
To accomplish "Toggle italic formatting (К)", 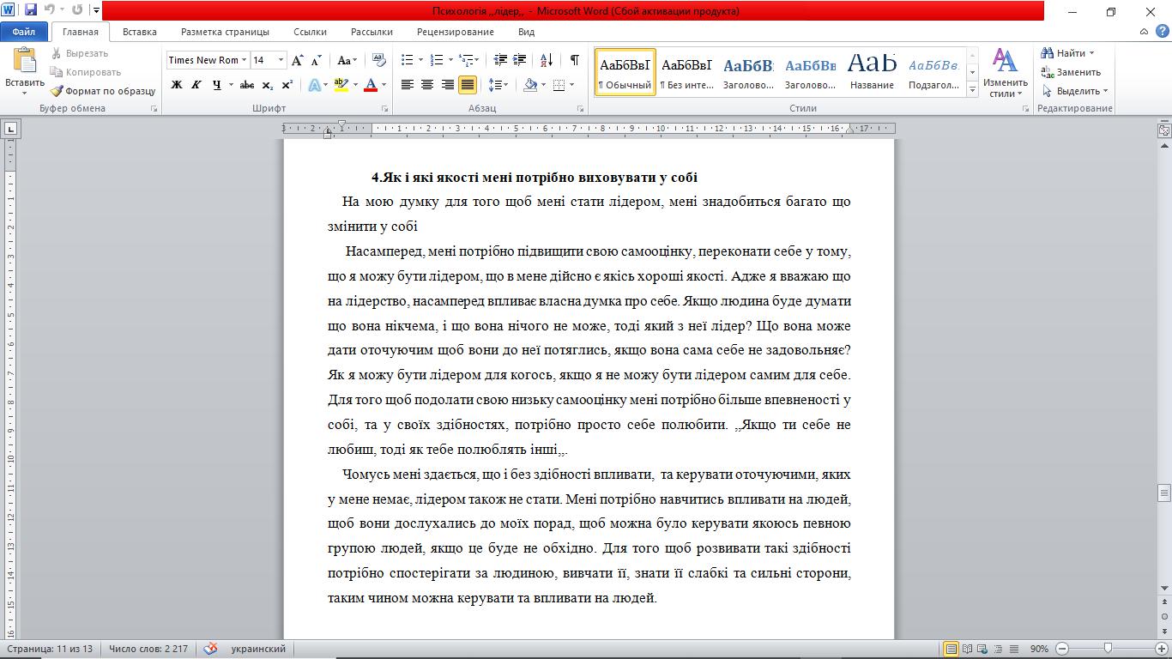I will [196, 85].
